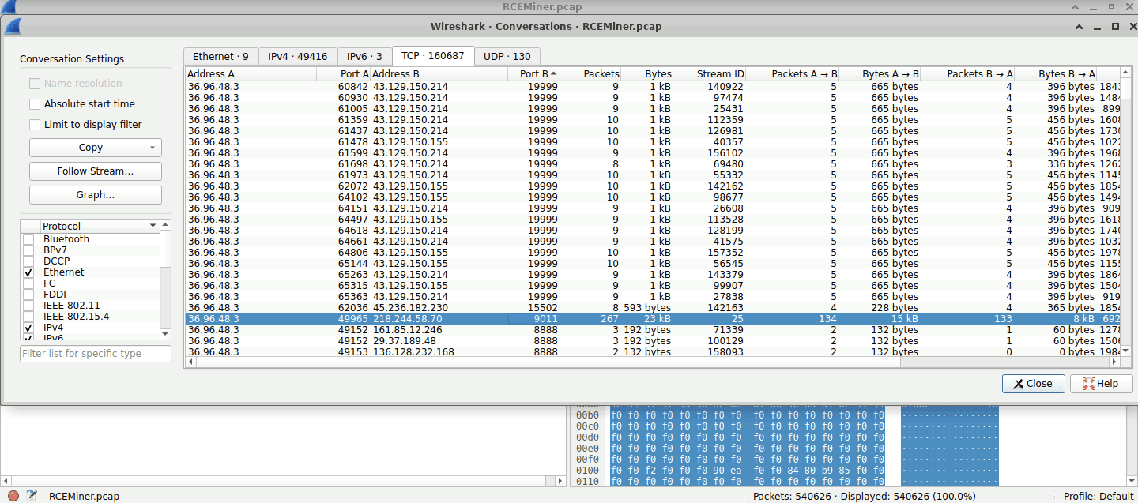Screen dimensions: 1138x503
Task: Select the highlighted row with address 218.244.58.70
Action: pyautogui.click(x=652, y=319)
